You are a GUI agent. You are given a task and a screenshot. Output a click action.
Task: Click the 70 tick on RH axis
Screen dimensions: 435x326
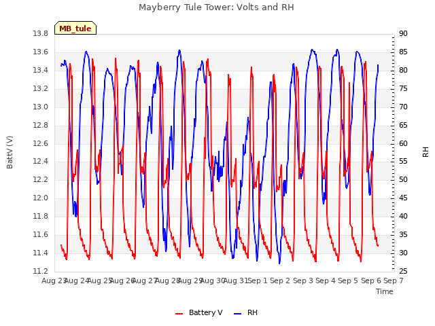point(403,107)
